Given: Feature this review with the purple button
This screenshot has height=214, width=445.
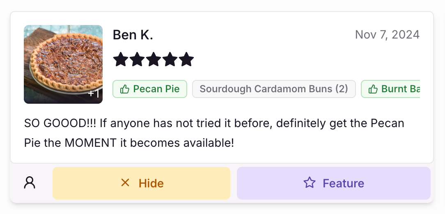Looking at the screenshot, I should point(334,183).
